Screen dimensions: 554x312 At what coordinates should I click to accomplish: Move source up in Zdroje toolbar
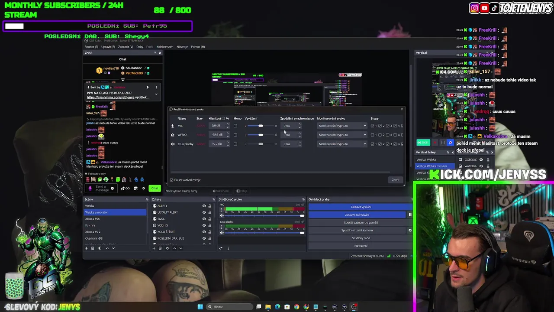pos(174,248)
